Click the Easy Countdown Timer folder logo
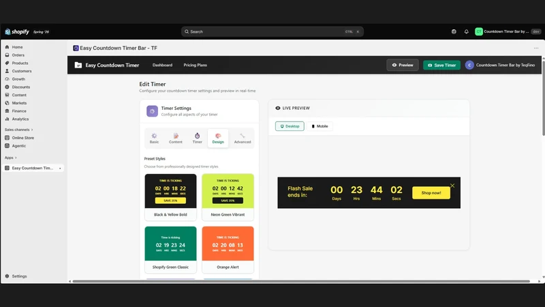545x307 pixels. 78,65
